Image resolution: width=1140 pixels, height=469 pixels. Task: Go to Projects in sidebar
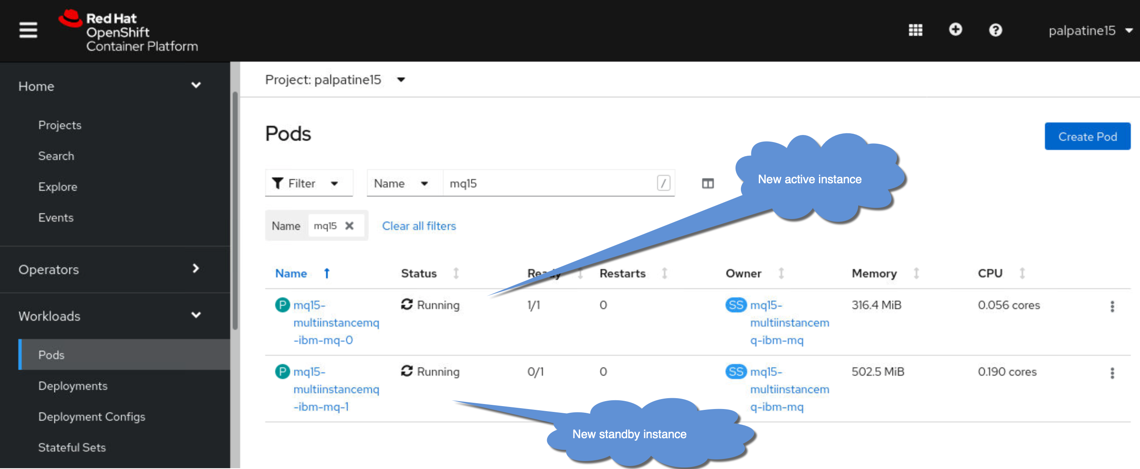pos(60,125)
